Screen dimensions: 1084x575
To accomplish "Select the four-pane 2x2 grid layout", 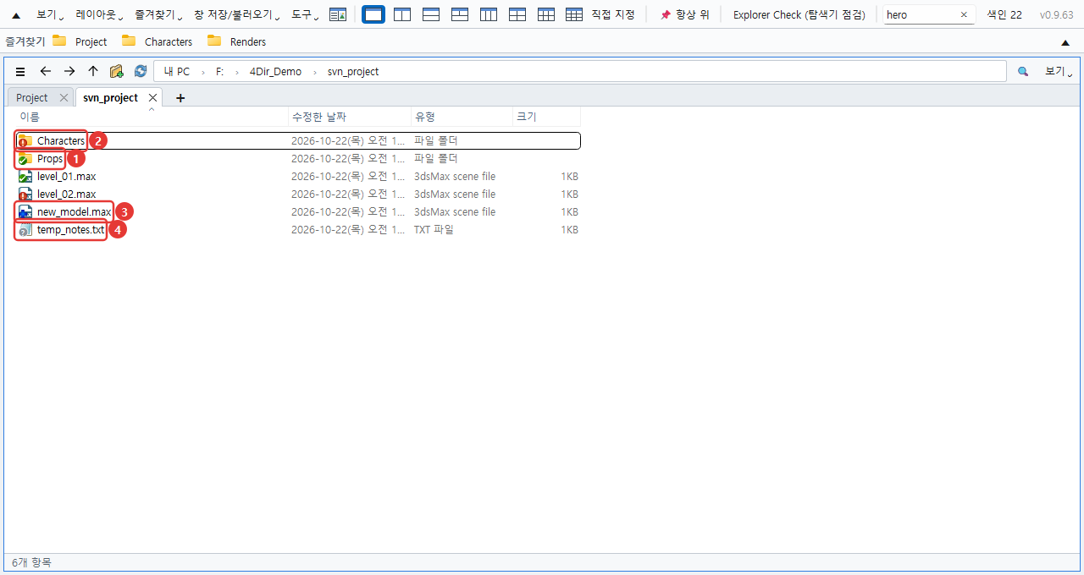I will (517, 14).
